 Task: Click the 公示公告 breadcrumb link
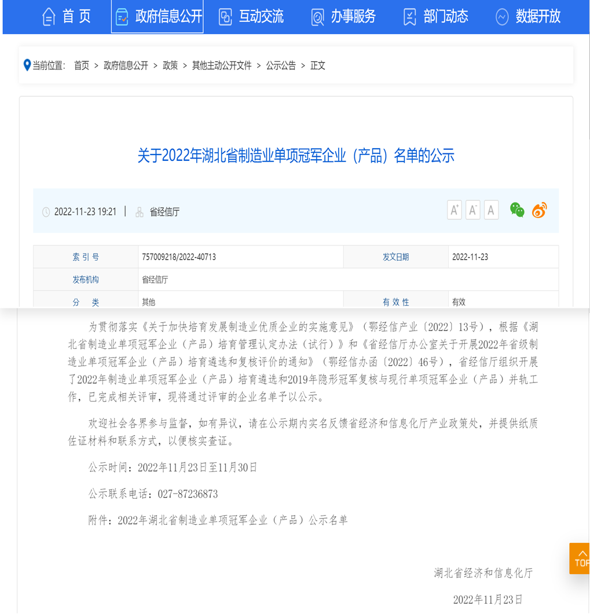pos(281,65)
